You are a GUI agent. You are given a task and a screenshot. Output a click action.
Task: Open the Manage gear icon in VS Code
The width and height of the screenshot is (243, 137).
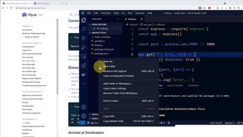[84, 116]
